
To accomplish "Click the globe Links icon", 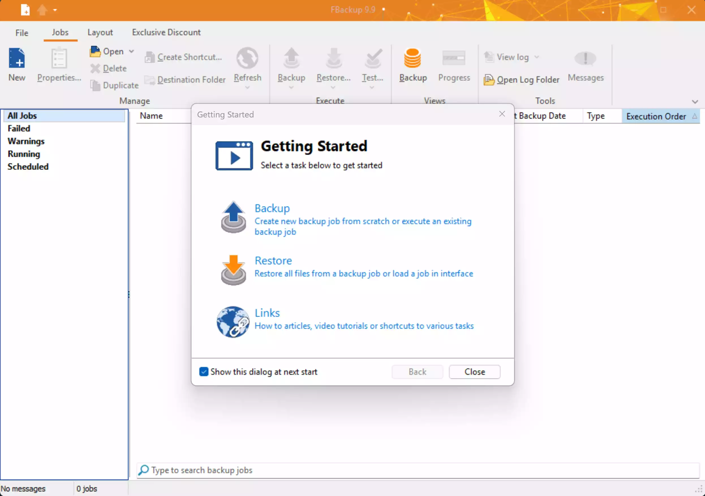I will (233, 321).
